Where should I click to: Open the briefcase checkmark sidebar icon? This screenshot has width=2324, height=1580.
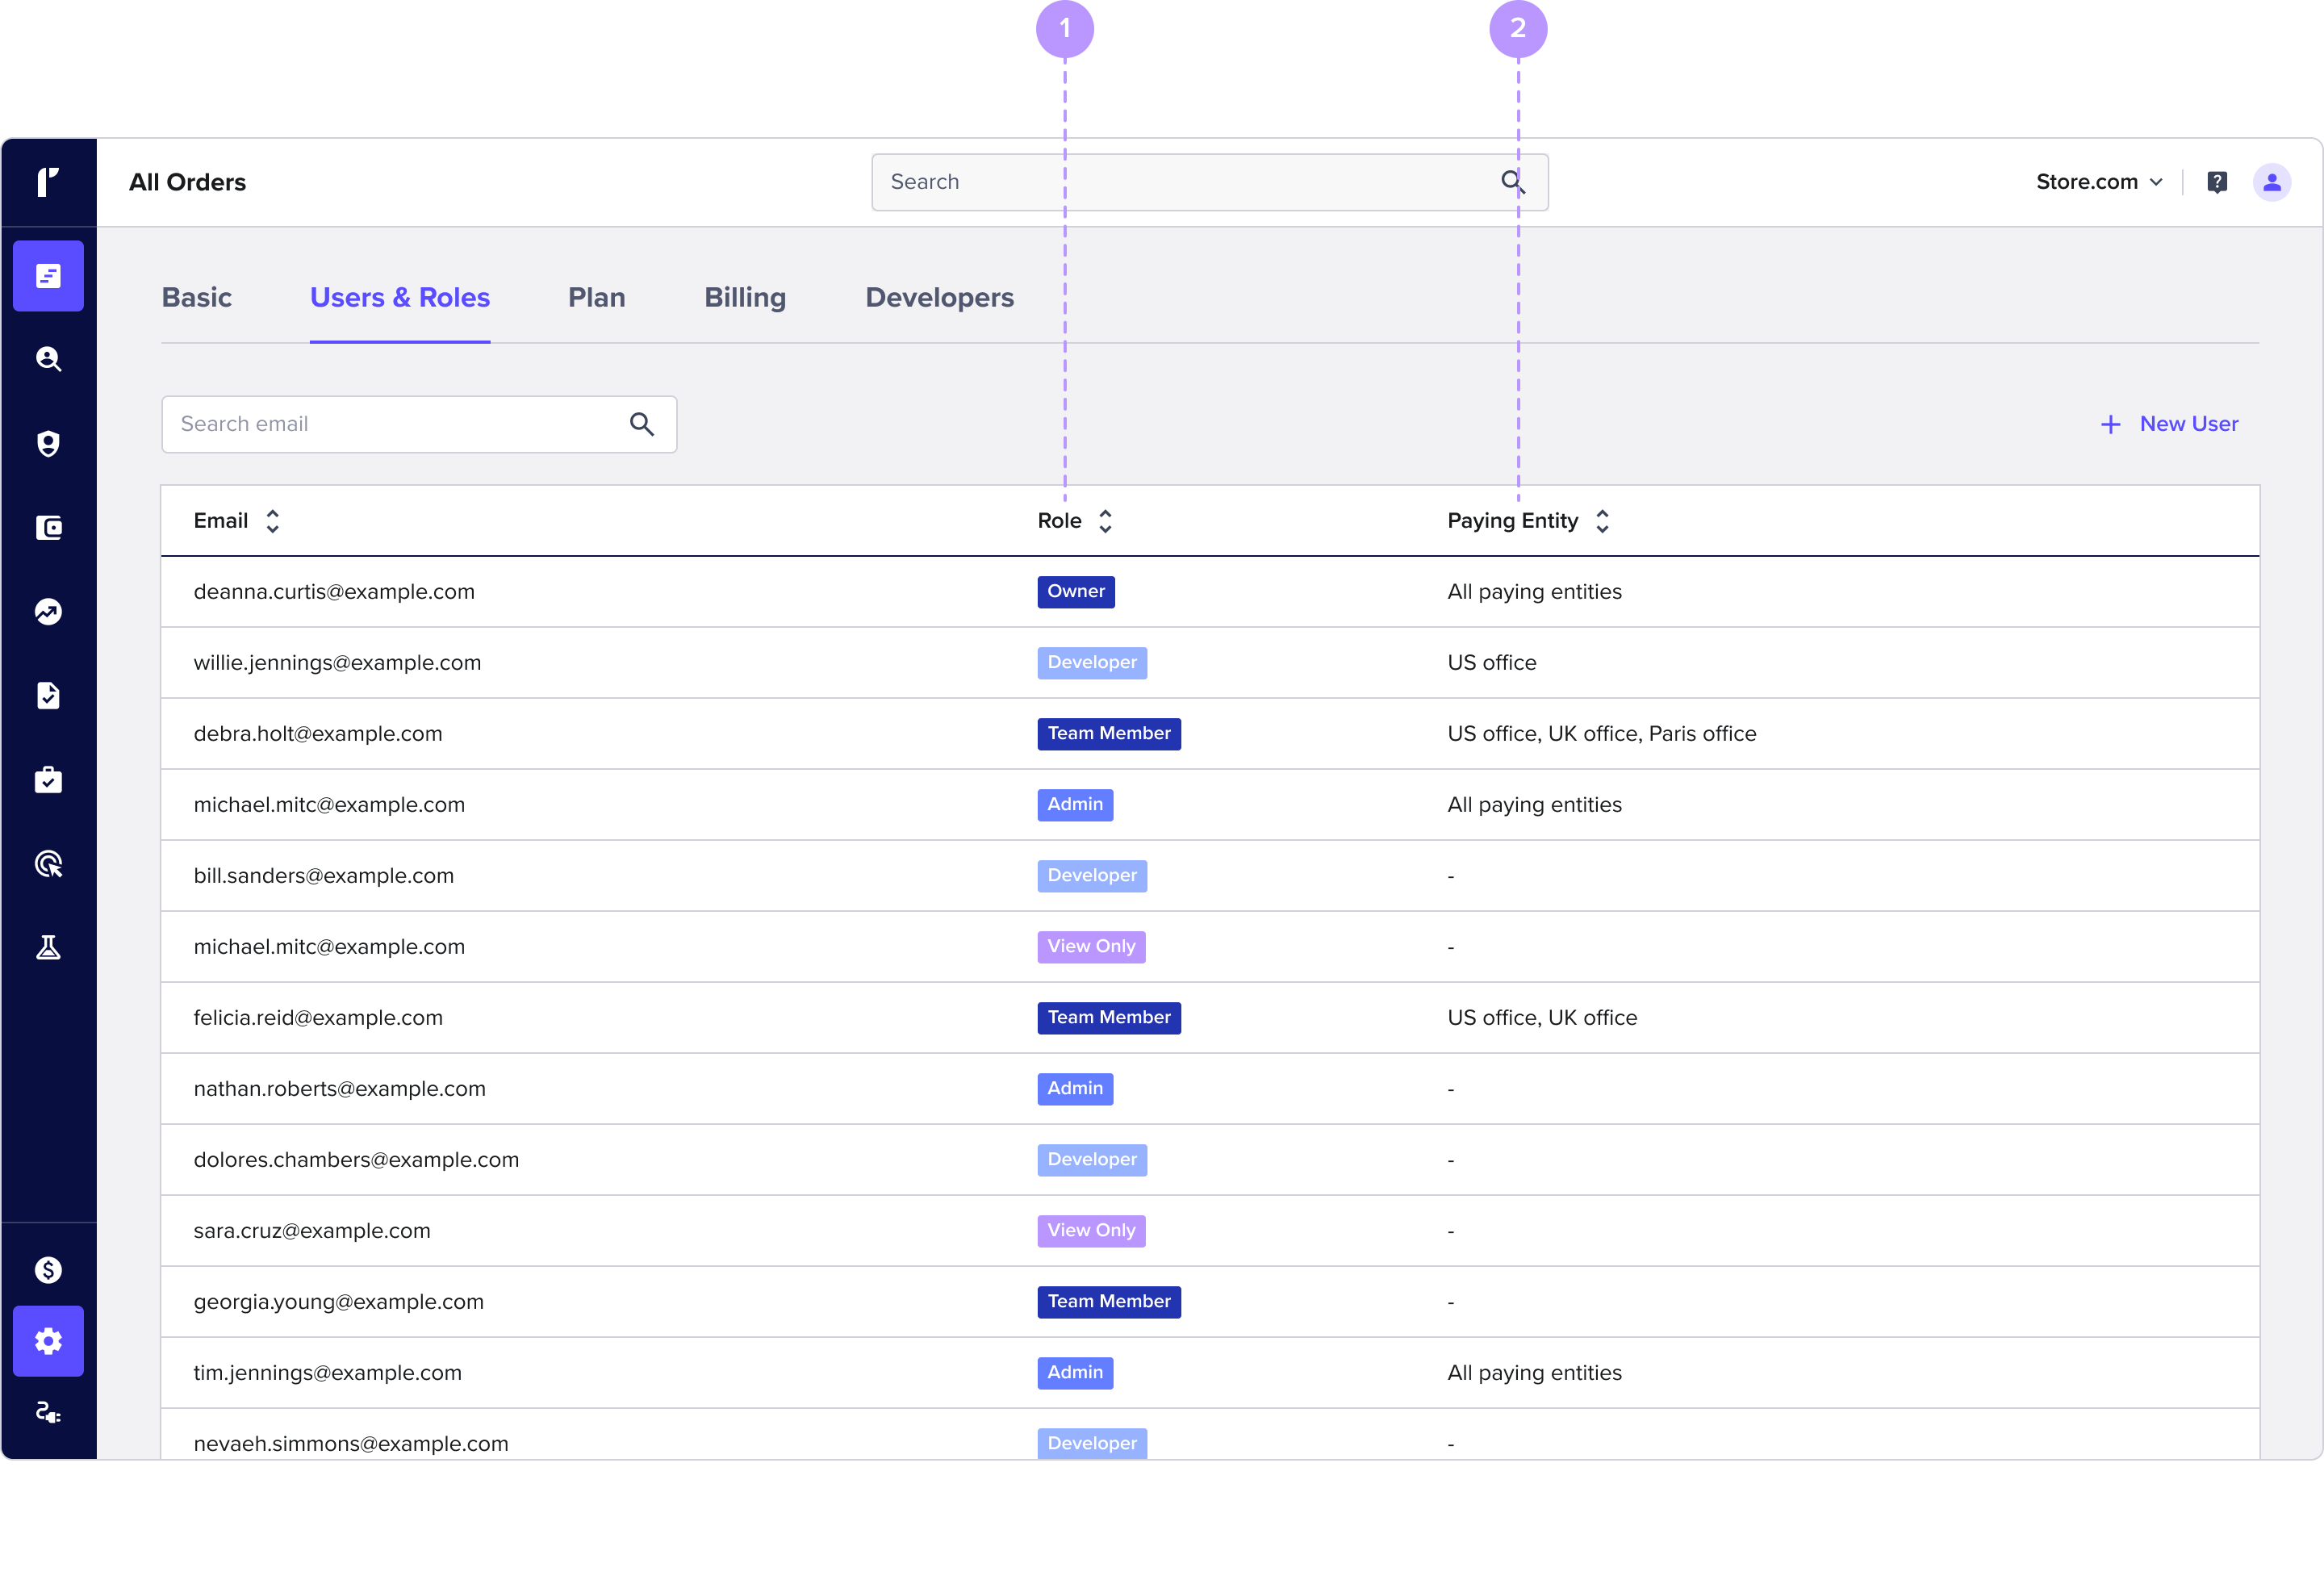[48, 779]
